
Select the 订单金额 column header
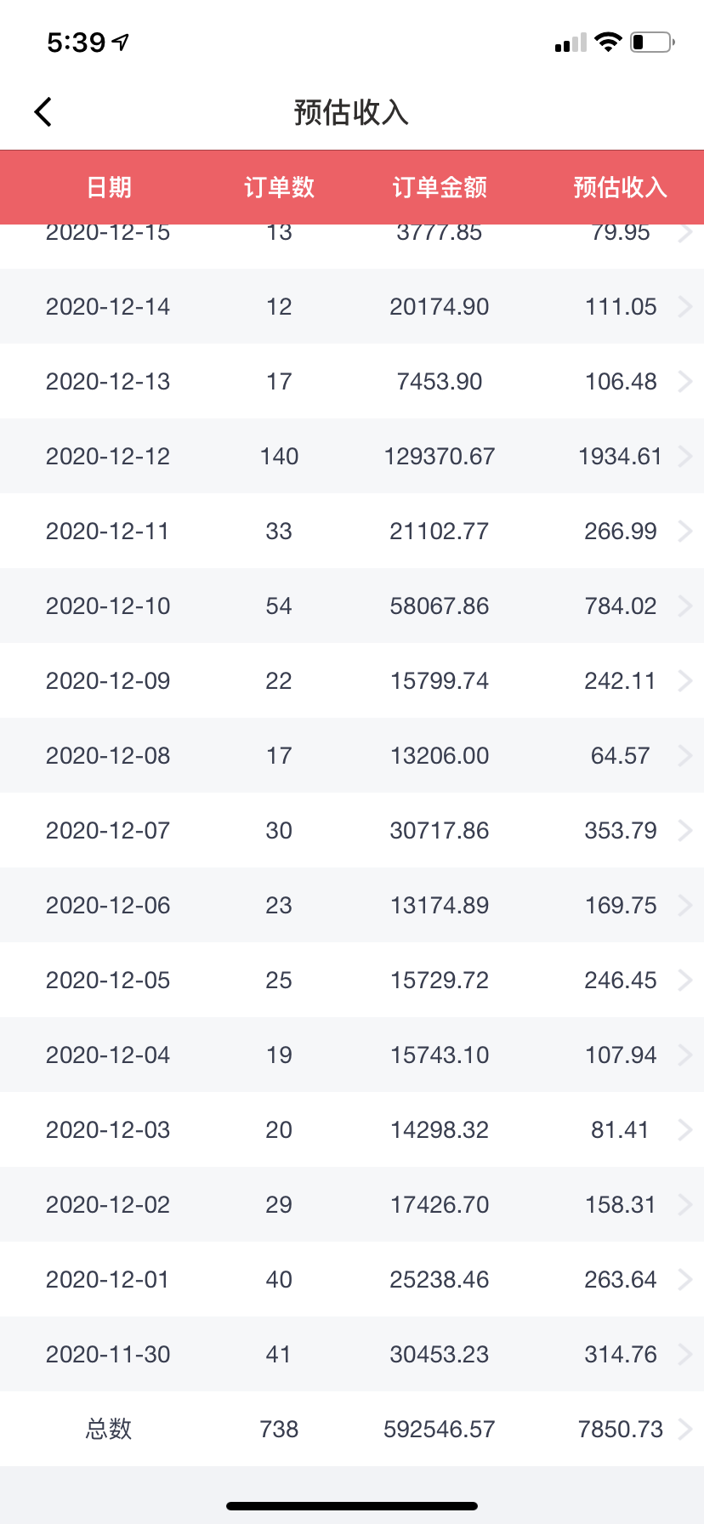(x=440, y=187)
